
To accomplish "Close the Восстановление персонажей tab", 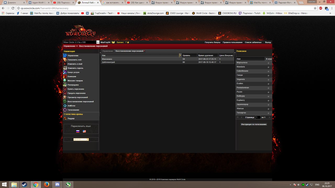I will coord(144,51).
